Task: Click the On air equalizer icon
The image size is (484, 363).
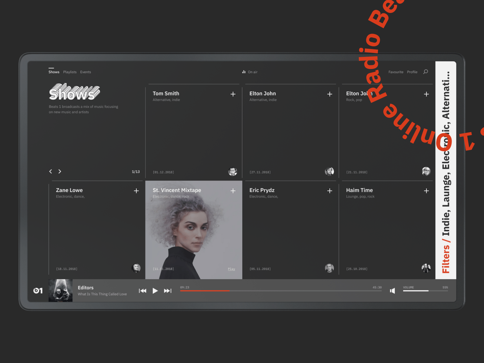Action: [x=244, y=72]
